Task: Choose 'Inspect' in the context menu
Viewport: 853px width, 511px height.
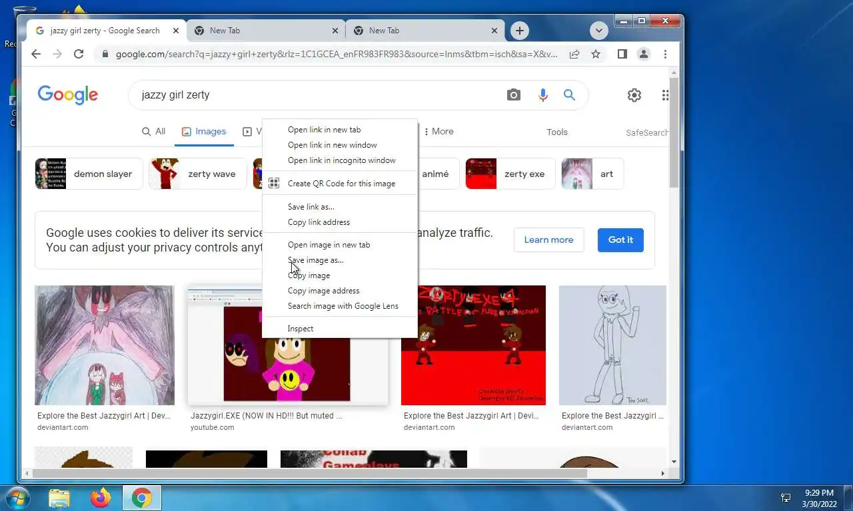Action: 340,329
